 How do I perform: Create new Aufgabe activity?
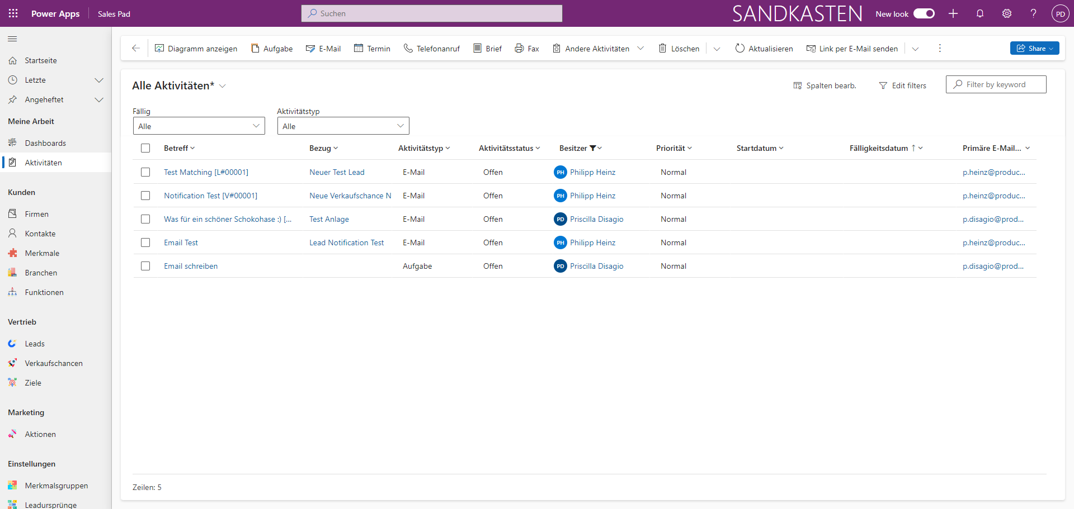pos(272,49)
